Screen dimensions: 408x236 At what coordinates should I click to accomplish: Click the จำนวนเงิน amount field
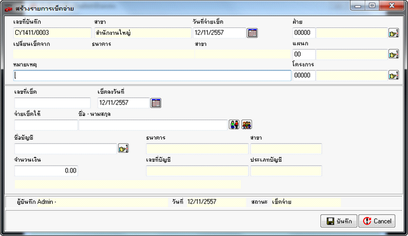pos(46,171)
